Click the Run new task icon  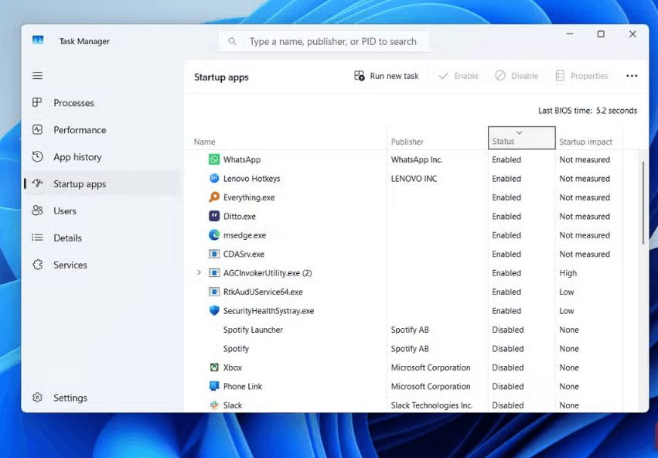(x=360, y=76)
